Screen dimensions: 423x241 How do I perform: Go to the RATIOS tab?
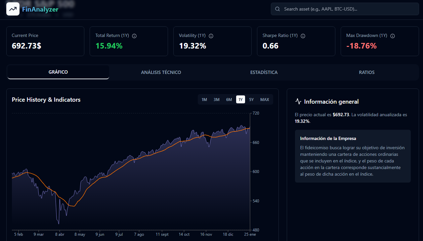[x=367, y=72]
